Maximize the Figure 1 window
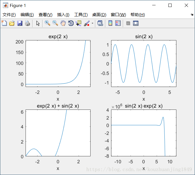 point(170,5)
